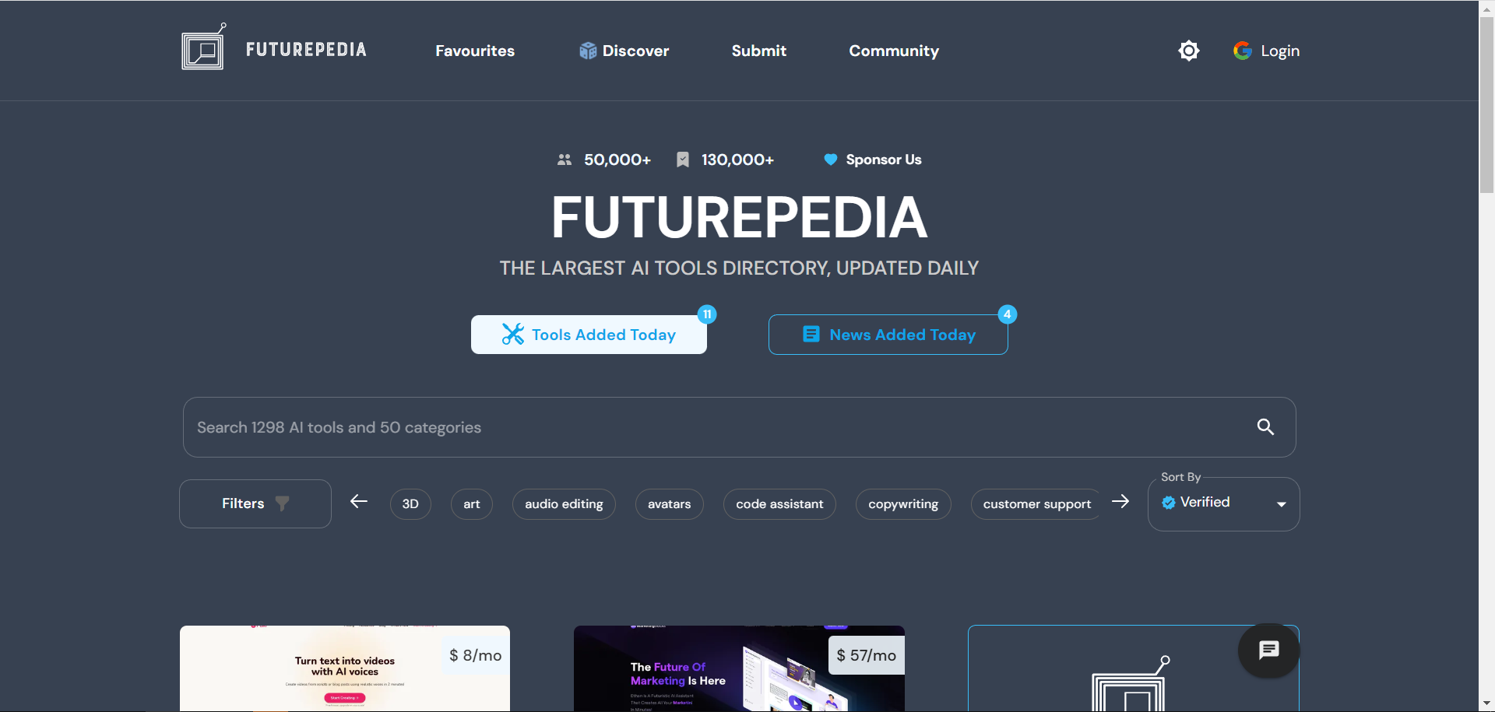Open the Future Of Marketing tool thumbnail
The image size is (1495, 712).
[x=739, y=668]
